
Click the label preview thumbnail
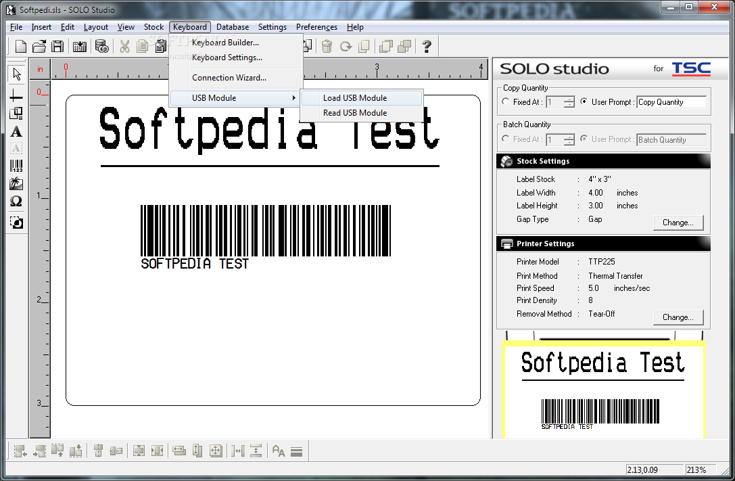pyautogui.click(x=603, y=390)
